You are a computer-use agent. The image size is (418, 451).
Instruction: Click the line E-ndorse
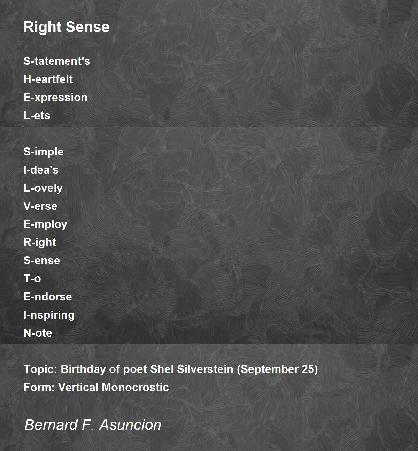pos(48,297)
